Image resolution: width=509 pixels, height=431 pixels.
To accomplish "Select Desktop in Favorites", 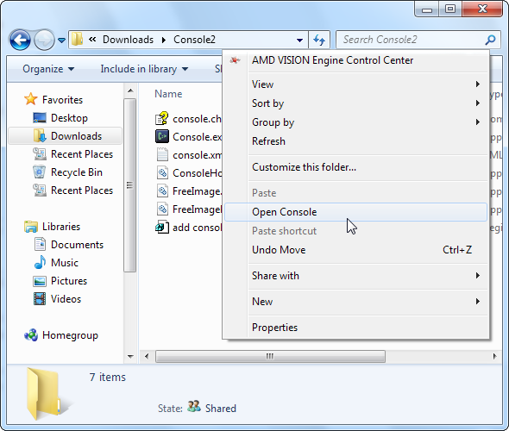I will [x=69, y=118].
